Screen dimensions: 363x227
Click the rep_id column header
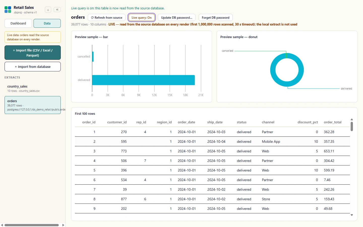(141, 122)
